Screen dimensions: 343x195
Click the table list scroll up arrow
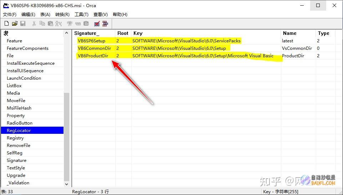[x=66, y=33]
